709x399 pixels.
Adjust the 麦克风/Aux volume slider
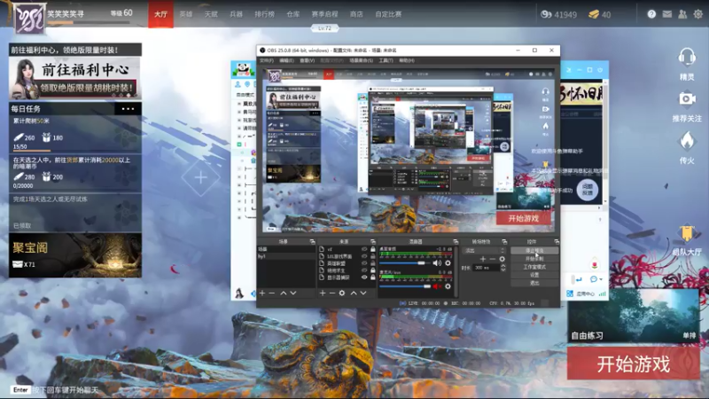pyautogui.click(x=405, y=286)
